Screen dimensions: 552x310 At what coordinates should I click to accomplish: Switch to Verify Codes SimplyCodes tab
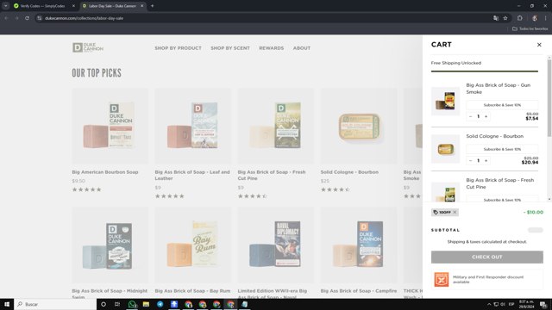click(x=43, y=6)
